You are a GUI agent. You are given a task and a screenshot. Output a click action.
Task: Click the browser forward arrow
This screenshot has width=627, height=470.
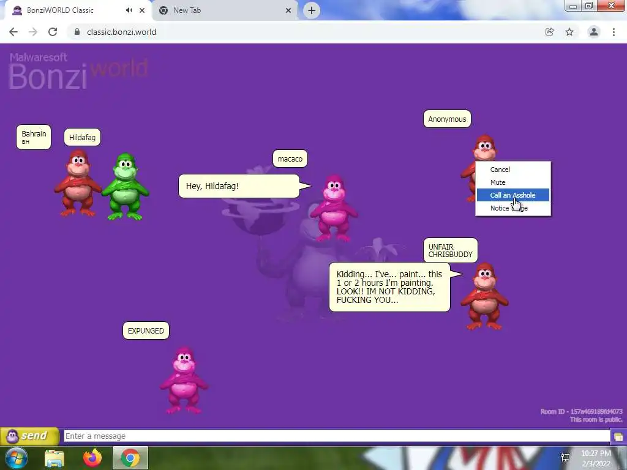(33, 32)
